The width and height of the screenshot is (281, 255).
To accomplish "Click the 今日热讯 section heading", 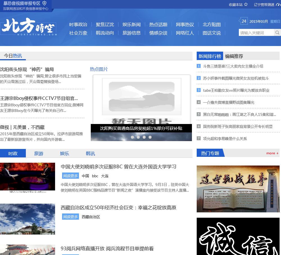I will tap(13, 56).
